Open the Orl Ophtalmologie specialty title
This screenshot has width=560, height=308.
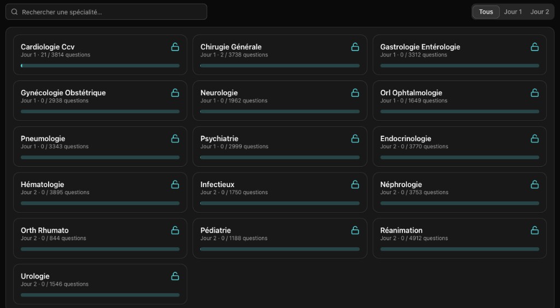coord(411,93)
